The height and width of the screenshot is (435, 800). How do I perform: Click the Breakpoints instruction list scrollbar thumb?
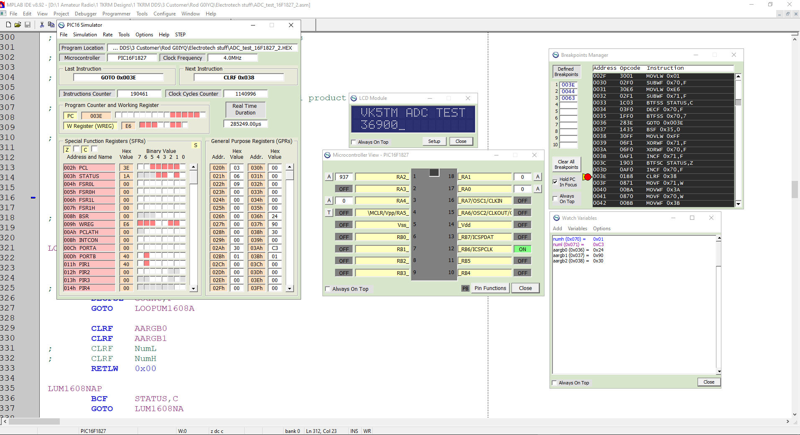[x=739, y=102]
